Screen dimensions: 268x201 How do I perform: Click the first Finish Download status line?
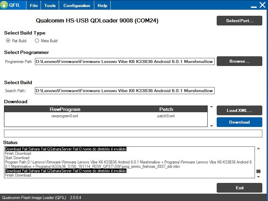(18, 153)
